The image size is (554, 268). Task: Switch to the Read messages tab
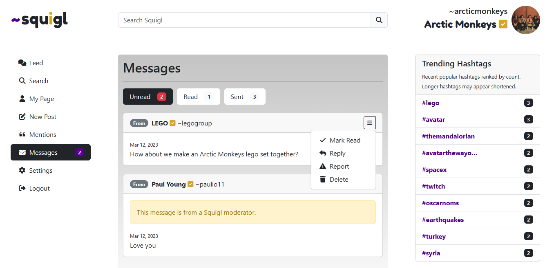click(198, 97)
